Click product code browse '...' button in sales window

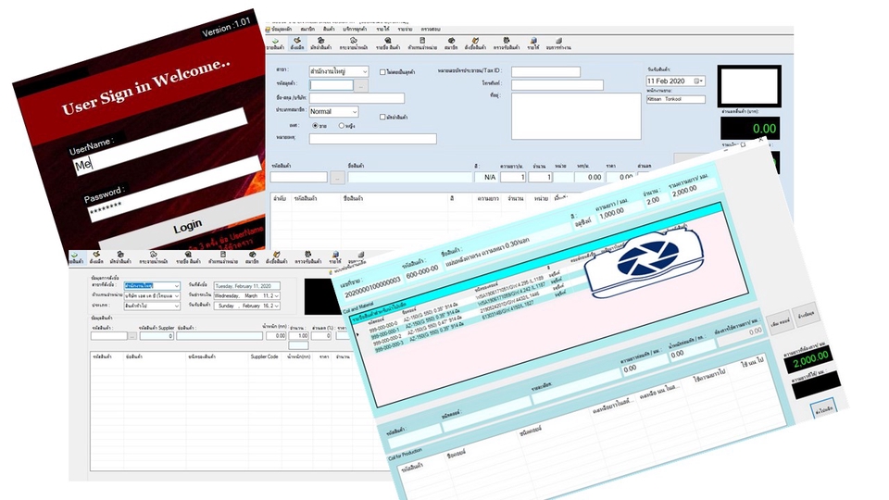coord(337,178)
